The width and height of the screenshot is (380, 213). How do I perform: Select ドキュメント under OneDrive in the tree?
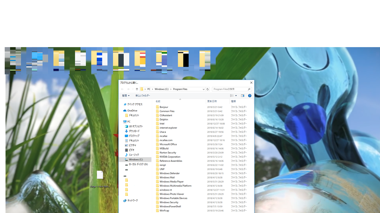[x=134, y=115]
